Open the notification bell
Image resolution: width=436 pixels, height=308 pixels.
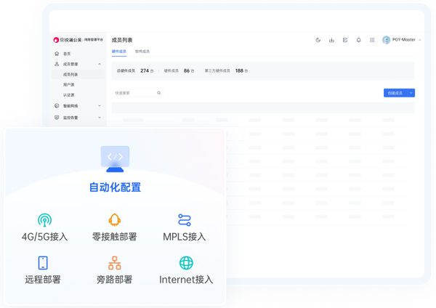click(359, 40)
